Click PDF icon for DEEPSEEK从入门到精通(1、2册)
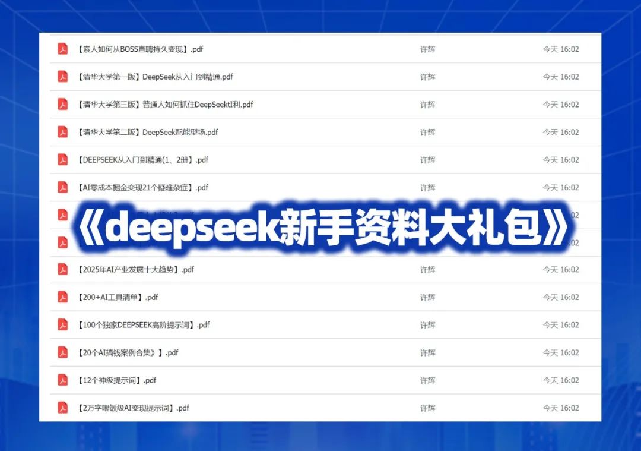 click(62, 160)
